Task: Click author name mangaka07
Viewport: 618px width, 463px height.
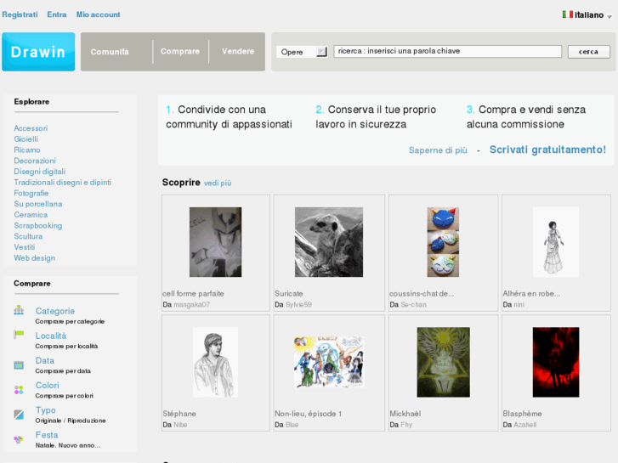Action: coord(192,305)
